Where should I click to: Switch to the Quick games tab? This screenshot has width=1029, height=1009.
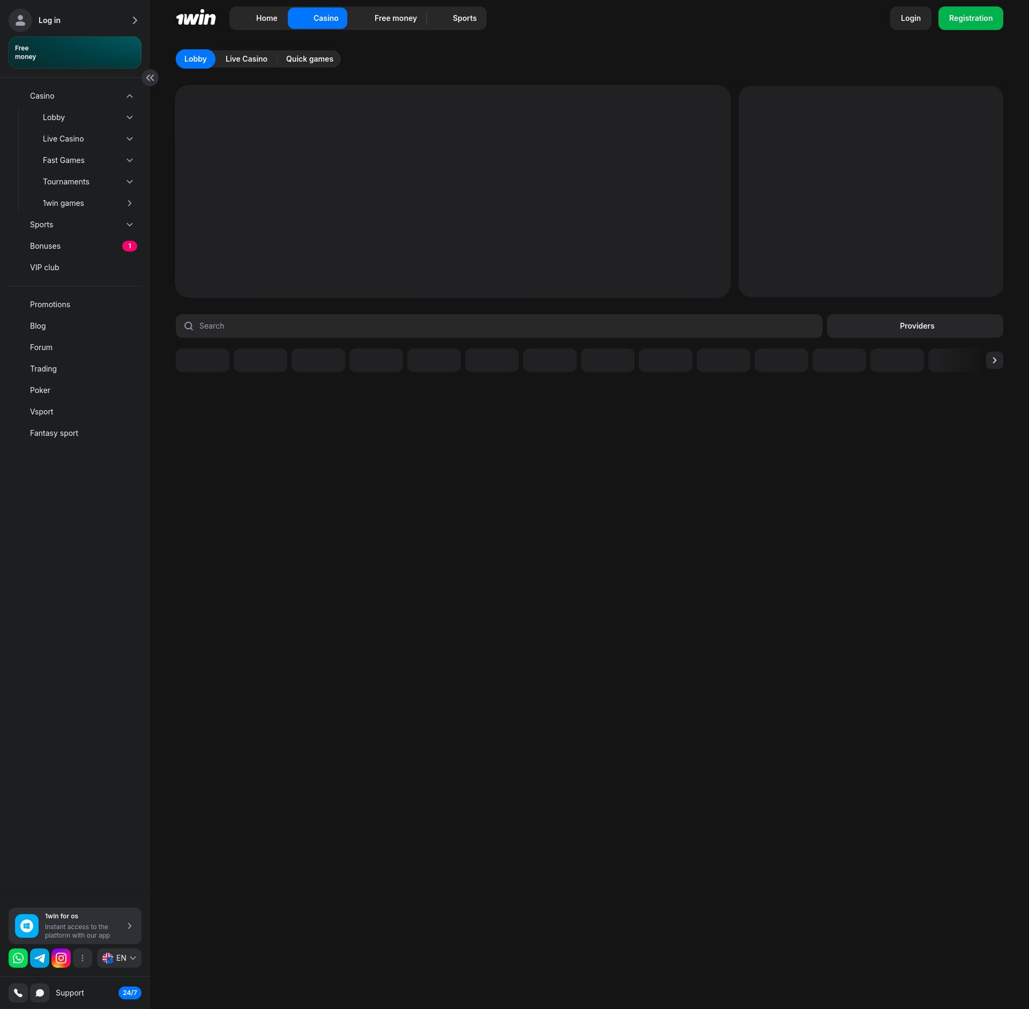pyautogui.click(x=309, y=59)
